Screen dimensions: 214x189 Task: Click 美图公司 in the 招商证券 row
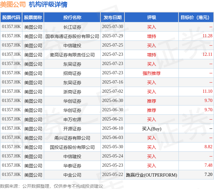pos(33,73)
